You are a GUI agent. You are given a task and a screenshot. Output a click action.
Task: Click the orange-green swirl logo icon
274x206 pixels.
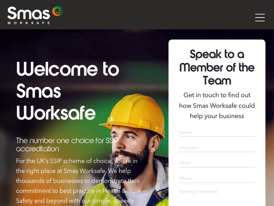57,11
